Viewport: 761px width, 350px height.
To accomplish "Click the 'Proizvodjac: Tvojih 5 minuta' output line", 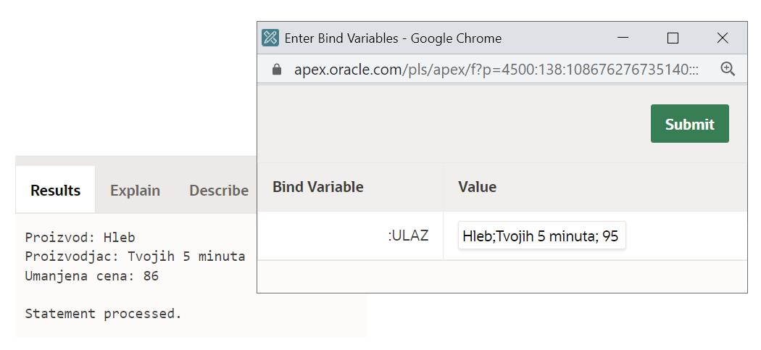I will pos(135,257).
